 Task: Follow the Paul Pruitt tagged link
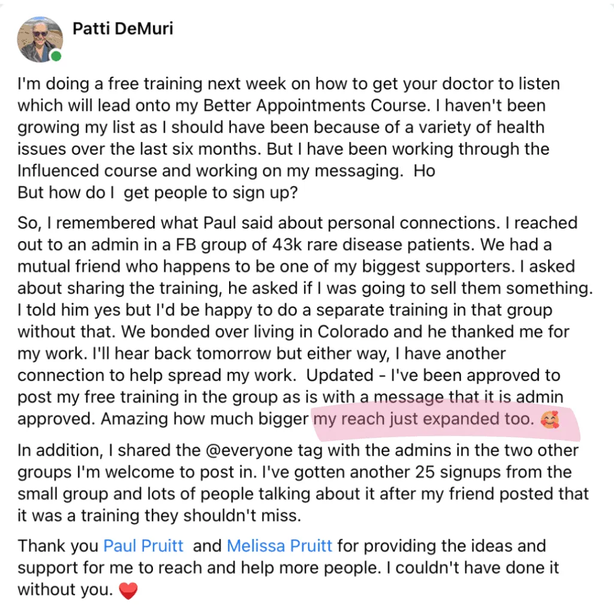click(x=143, y=546)
